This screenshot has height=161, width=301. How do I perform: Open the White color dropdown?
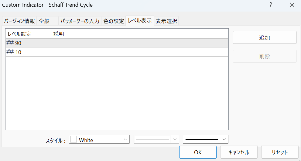click(126, 139)
